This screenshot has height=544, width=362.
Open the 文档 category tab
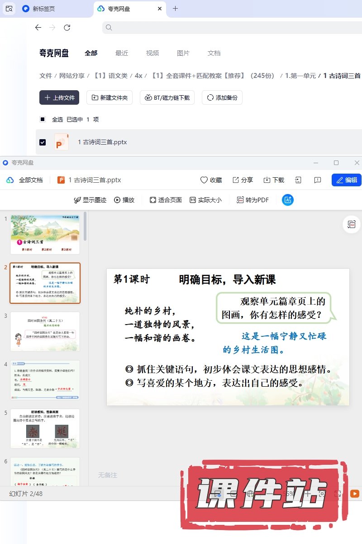click(x=214, y=53)
